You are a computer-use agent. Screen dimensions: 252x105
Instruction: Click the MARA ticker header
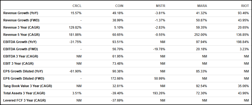pyautogui.click(x=202, y=6)
